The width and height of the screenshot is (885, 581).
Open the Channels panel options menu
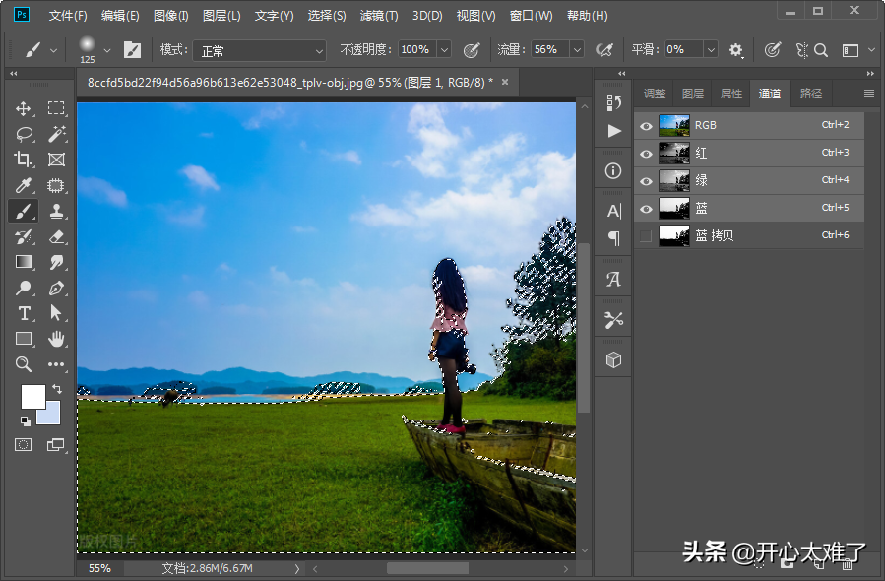tap(869, 94)
